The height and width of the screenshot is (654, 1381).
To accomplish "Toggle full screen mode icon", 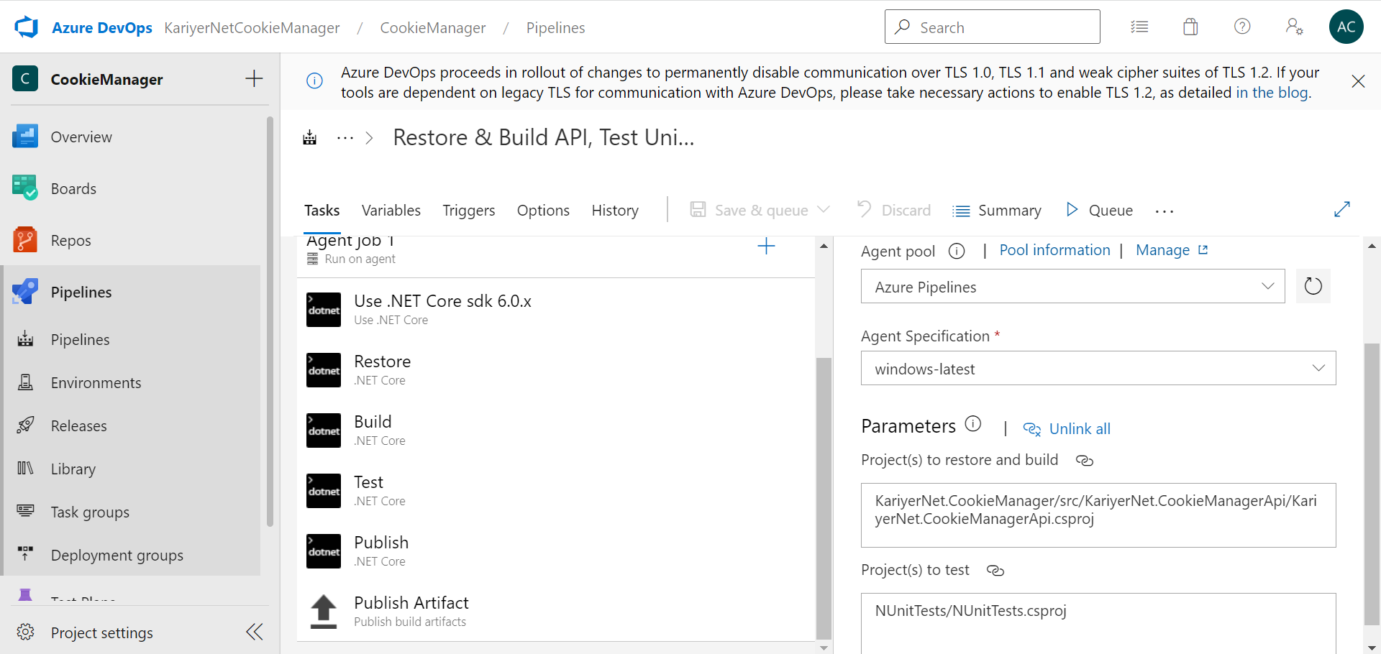I will point(1341,209).
